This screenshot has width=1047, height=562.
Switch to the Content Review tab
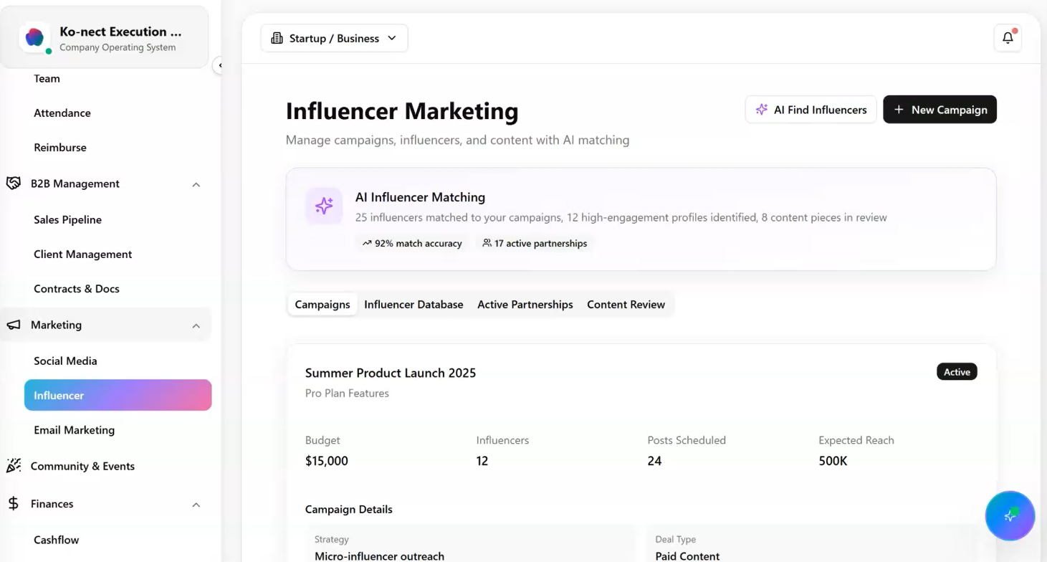point(626,305)
